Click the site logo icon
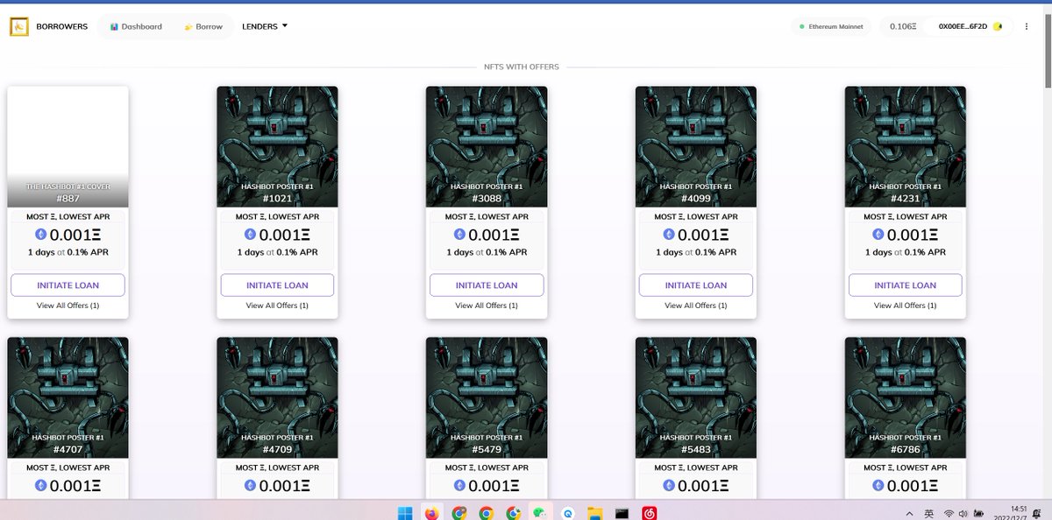1052x520 pixels. pyautogui.click(x=19, y=27)
